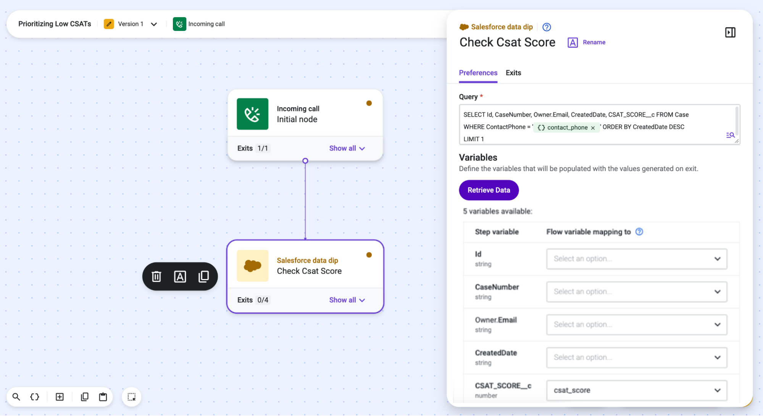Duplicate the node using the popup copy icon
Image resolution: width=763 pixels, height=416 pixels.
(204, 276)
